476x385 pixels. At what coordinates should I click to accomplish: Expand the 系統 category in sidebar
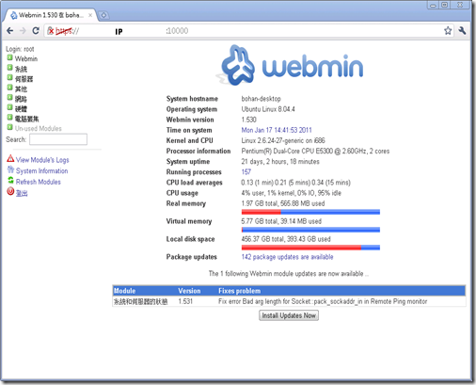tap(9, 68)
